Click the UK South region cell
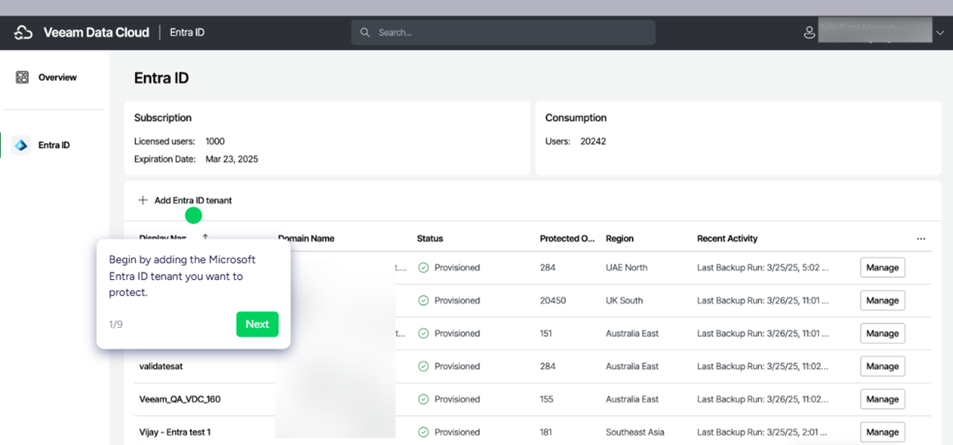The width and height of the screenshot is (953, 445). click(624, 300)
